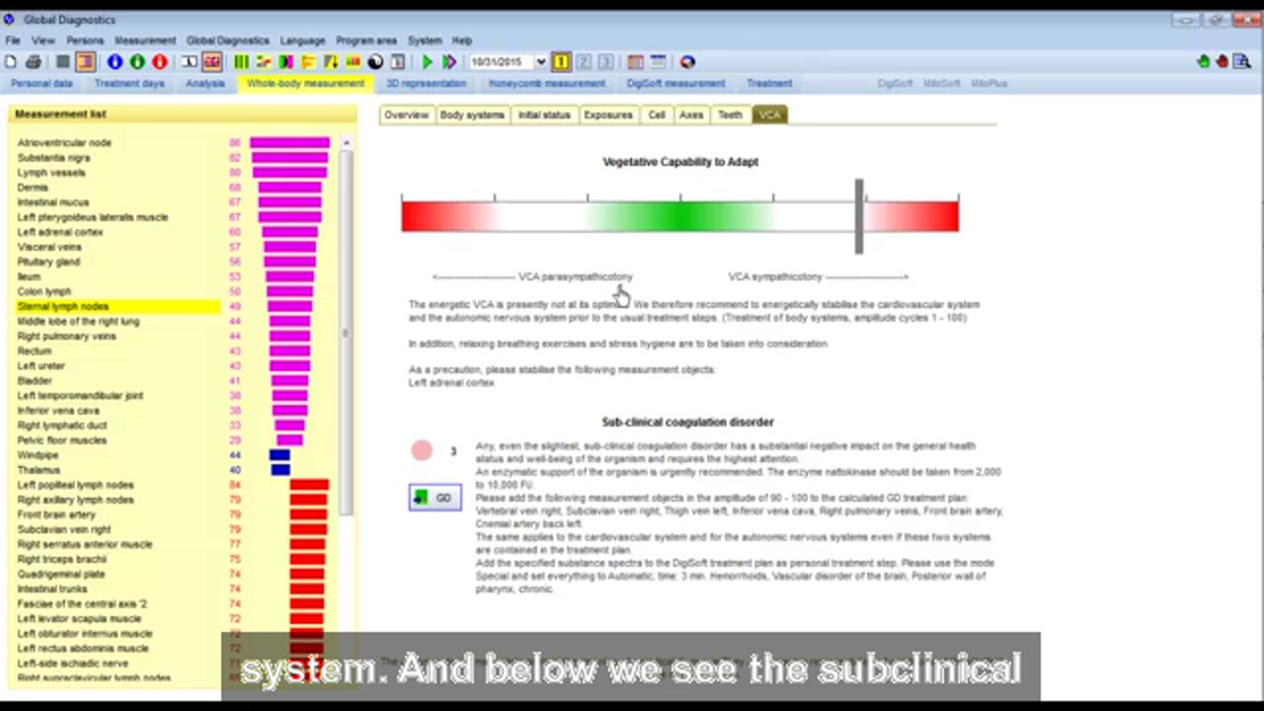Select Left adrenal cortex in list
This screenshot has height=711, width=1264.
[x=60, y=232]
